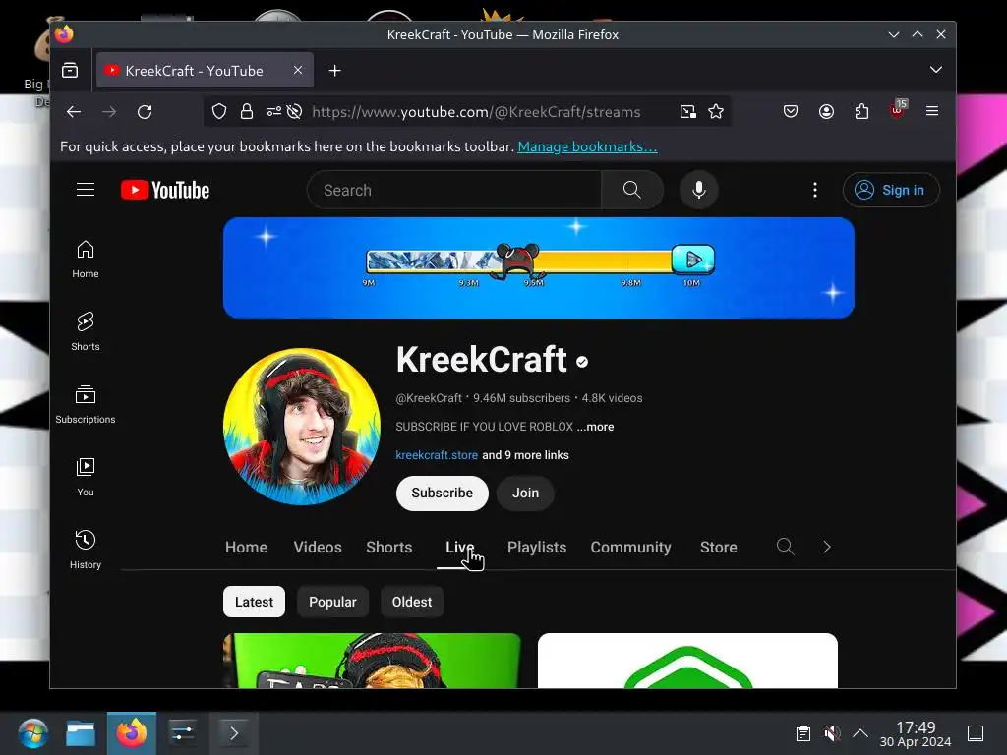Click the autoplay blocked icon in address bar
The width and height of the screenshot is (1007, 755).
tap(295, 112)
